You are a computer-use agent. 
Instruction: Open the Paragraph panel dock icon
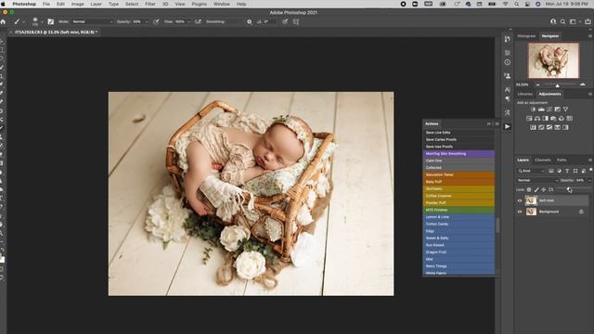[x=508, y=99]
